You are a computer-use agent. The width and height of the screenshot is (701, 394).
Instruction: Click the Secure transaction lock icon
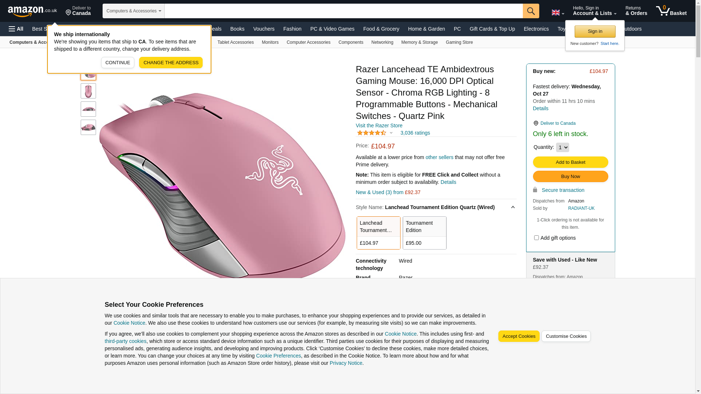tap(535, 190)
